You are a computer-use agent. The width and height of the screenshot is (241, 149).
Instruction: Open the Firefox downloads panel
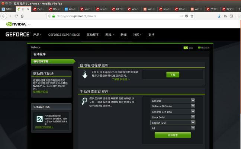(x=219, y=16)
